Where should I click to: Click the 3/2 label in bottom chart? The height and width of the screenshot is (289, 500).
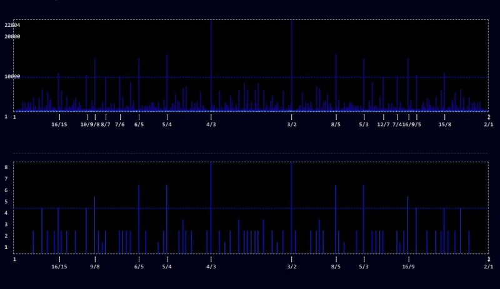point(292,267)
